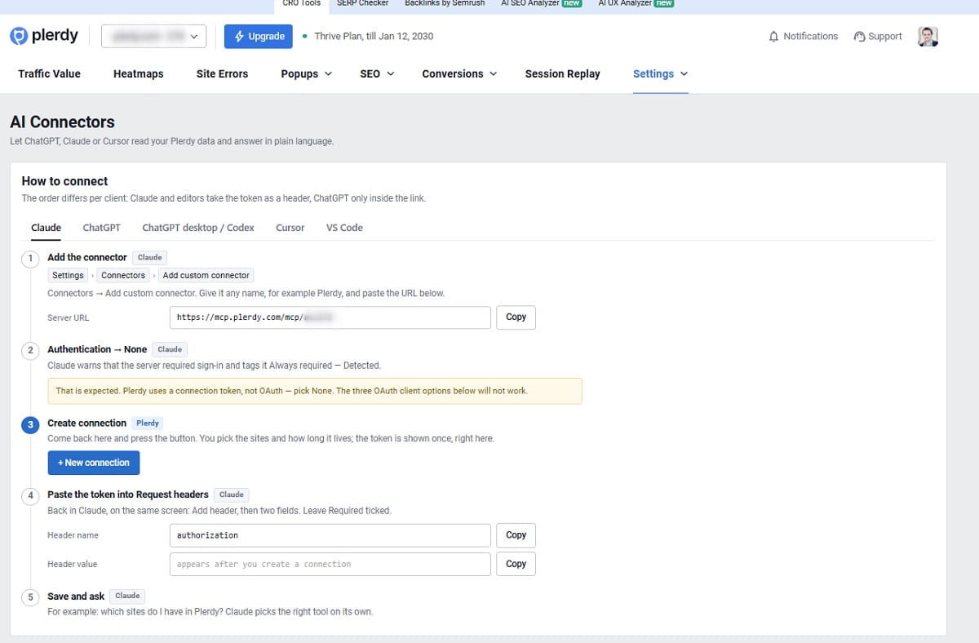The height and width of the screenshot is (643, 979).
Task: Click the Connectors breadcrumb chip
Action: point(123,275)
